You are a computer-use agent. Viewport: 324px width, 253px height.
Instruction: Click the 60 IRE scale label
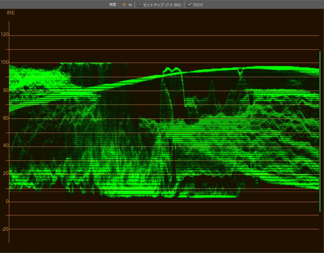pos(6,118)
